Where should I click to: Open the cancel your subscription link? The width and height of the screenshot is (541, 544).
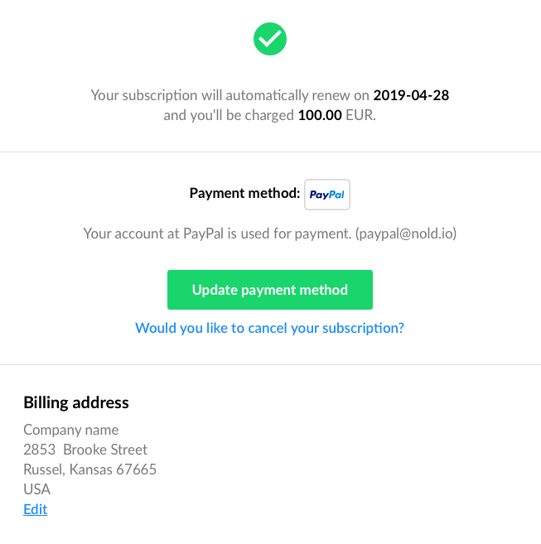(x=270, y=328)
